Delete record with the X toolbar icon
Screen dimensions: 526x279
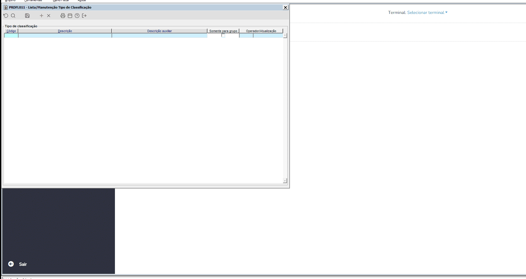pos(49,16)
